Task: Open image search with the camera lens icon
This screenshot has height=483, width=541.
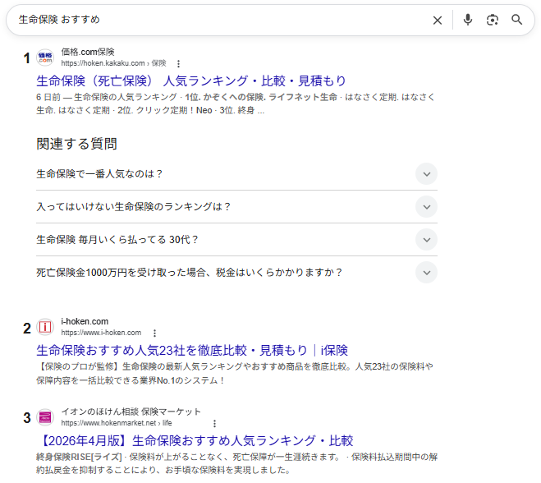Action: 493,20
